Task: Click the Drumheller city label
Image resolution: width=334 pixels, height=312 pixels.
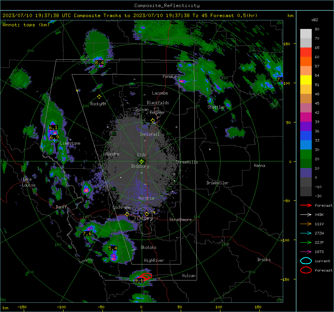Action: point(217,183)
